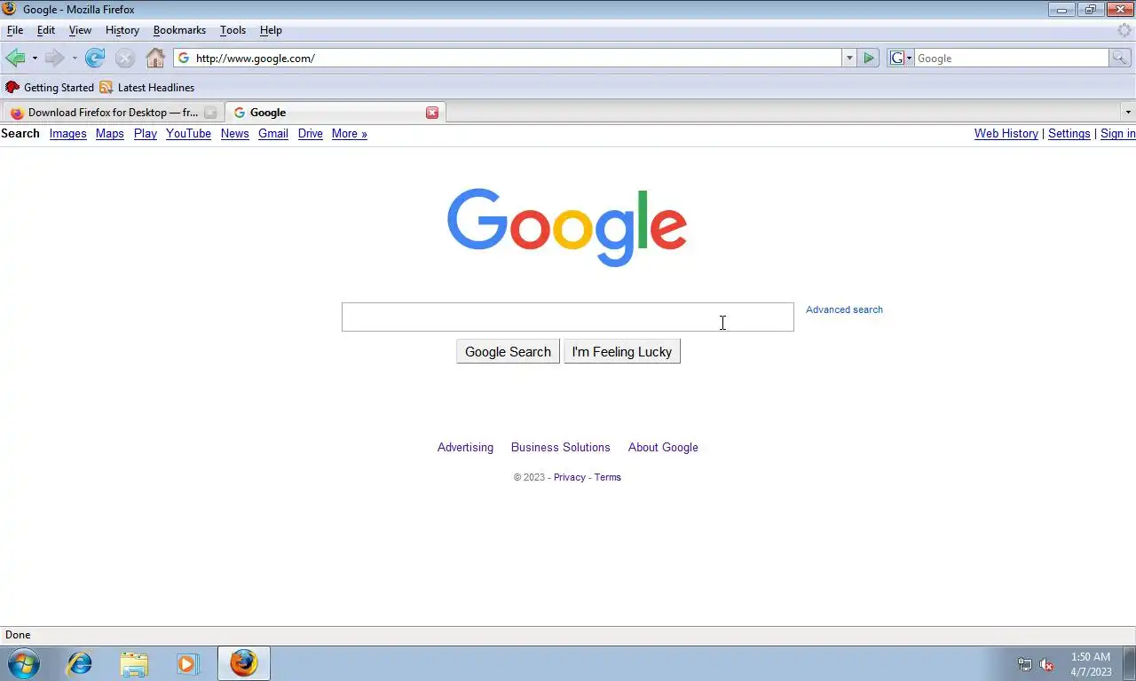Close the Download Firefox tab

coord(210,113)
